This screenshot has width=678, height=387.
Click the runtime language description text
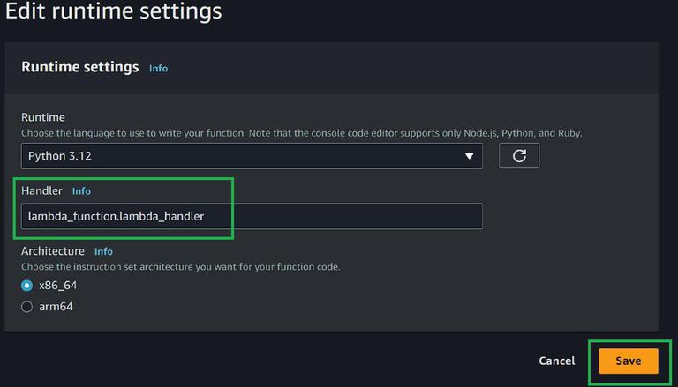[x=301, y=133]
